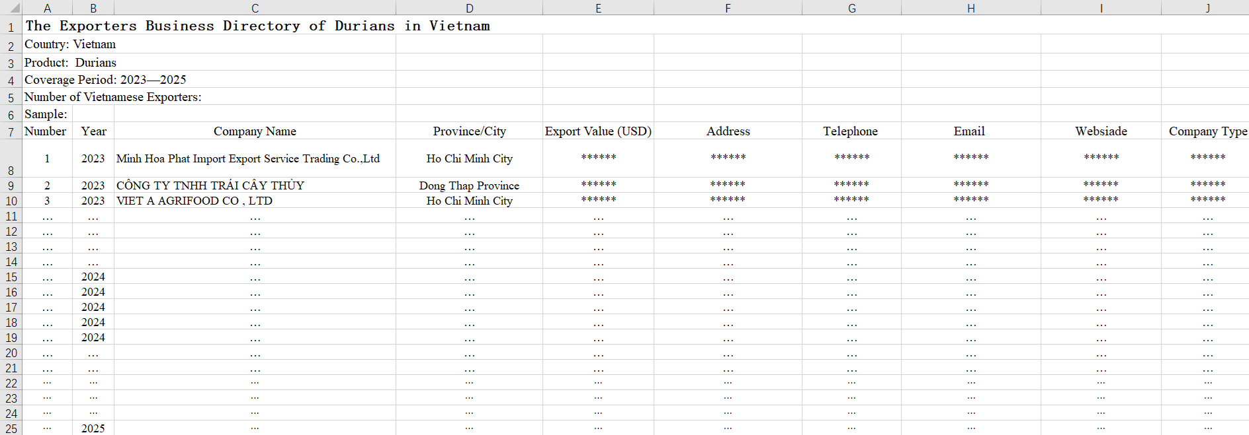Select the 'Coverage Period: 2023—2025' cell
This screenshot has width=1249, height=435.
[105, 80]
